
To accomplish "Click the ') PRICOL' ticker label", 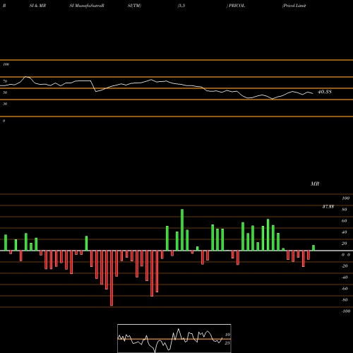I will point(236,6).
